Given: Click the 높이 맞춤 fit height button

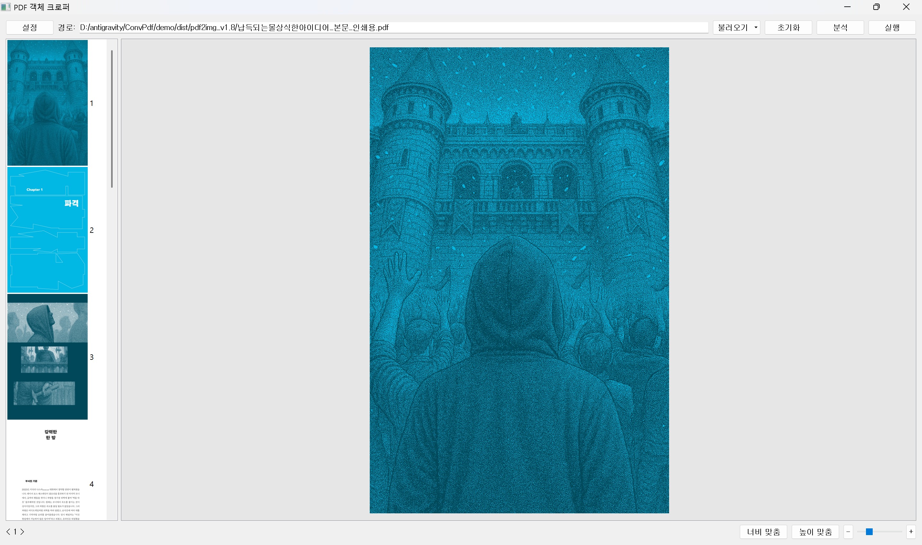Looking at the screenshot, I should 815,532.
